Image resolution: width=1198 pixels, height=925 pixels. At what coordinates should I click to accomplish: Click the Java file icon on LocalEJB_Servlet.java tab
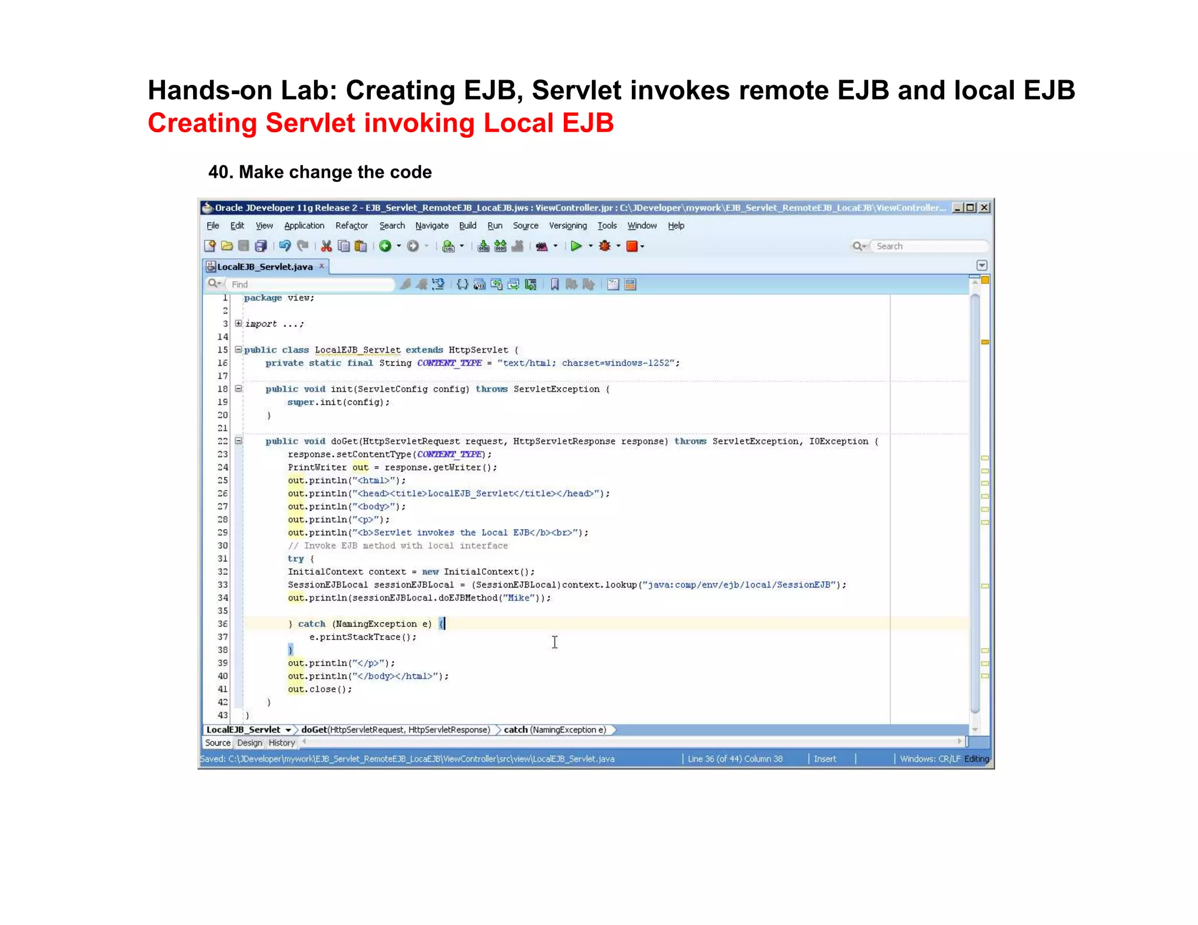(x=211, y=267)
